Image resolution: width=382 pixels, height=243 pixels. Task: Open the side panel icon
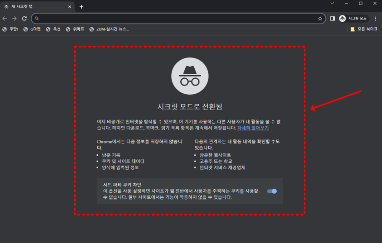click(x=332, y=19)
